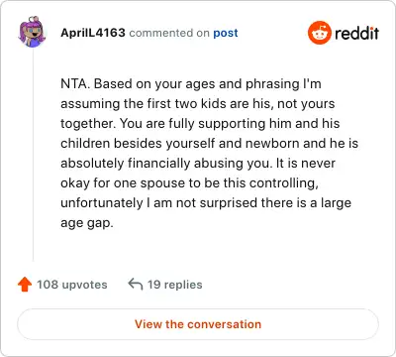Open AprilL4163's purple-haired avatar
The height and width of the screenshot is (357, 396).
tap(32, 32)
